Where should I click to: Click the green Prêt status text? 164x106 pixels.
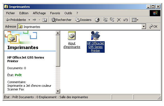coord(18,75)
